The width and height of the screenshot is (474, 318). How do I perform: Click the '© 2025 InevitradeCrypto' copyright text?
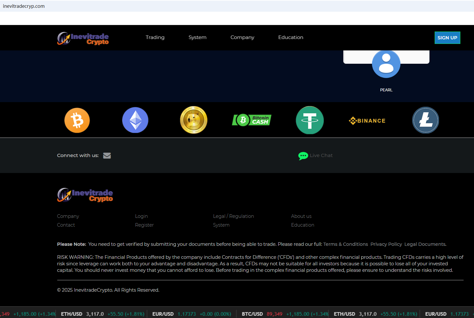[108, 290]
